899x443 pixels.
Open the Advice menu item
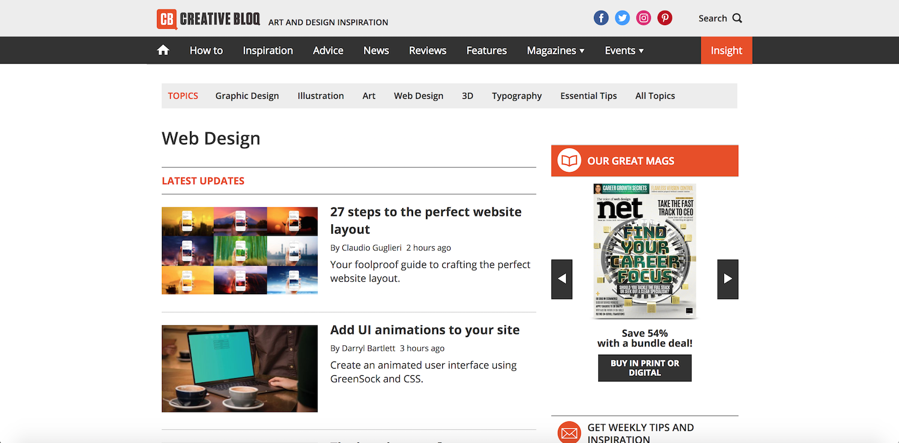tap(328, 50)
